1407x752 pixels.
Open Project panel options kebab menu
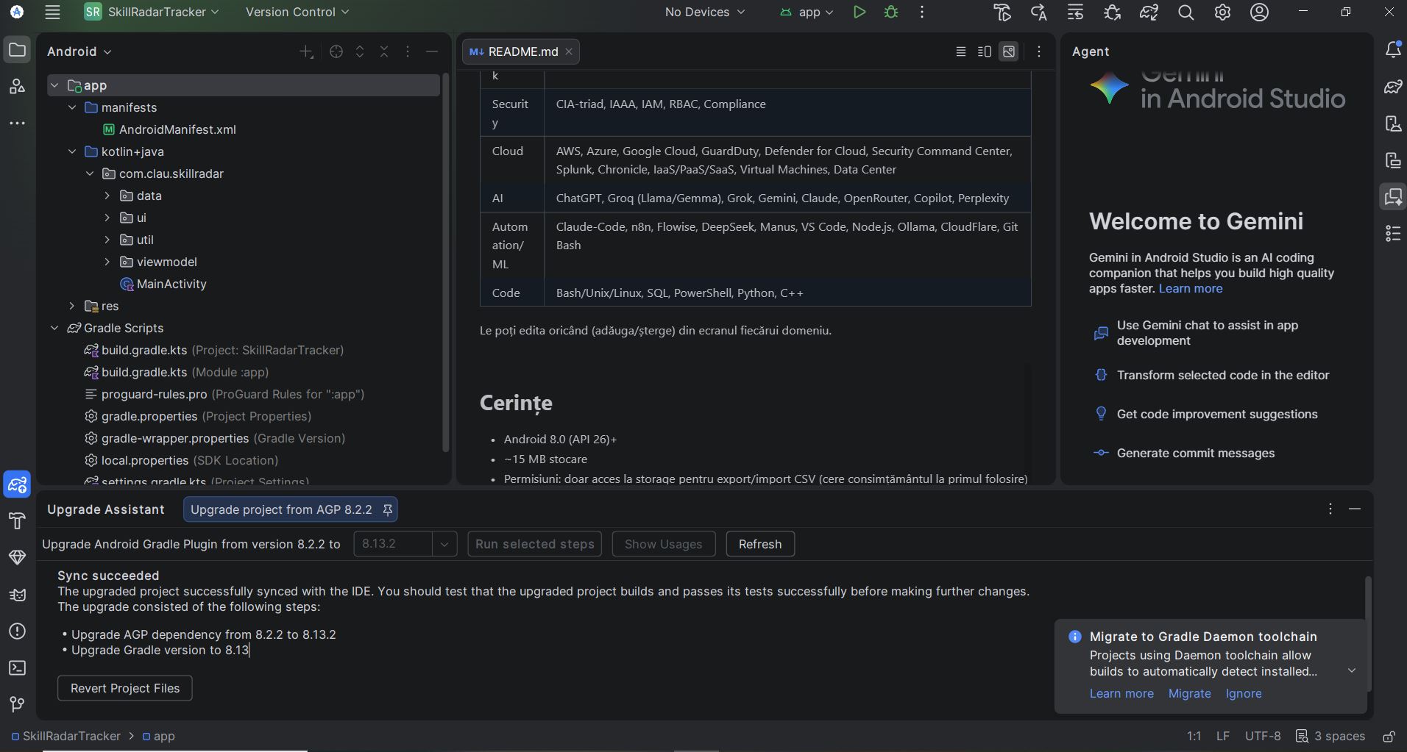(408, 51)
